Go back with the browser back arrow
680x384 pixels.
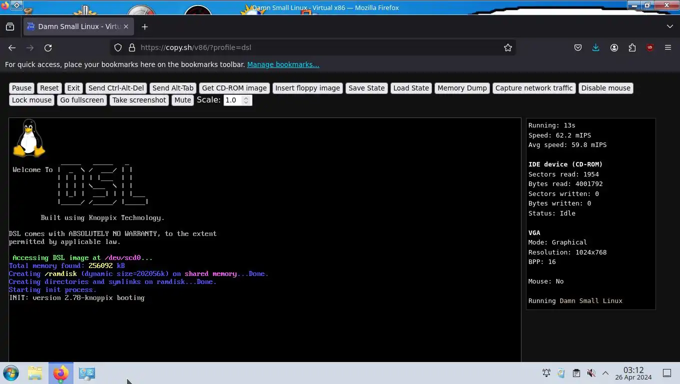12,47
